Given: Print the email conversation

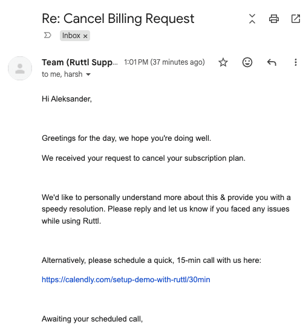Looking at the screenshot, I should tap(274, 19).
